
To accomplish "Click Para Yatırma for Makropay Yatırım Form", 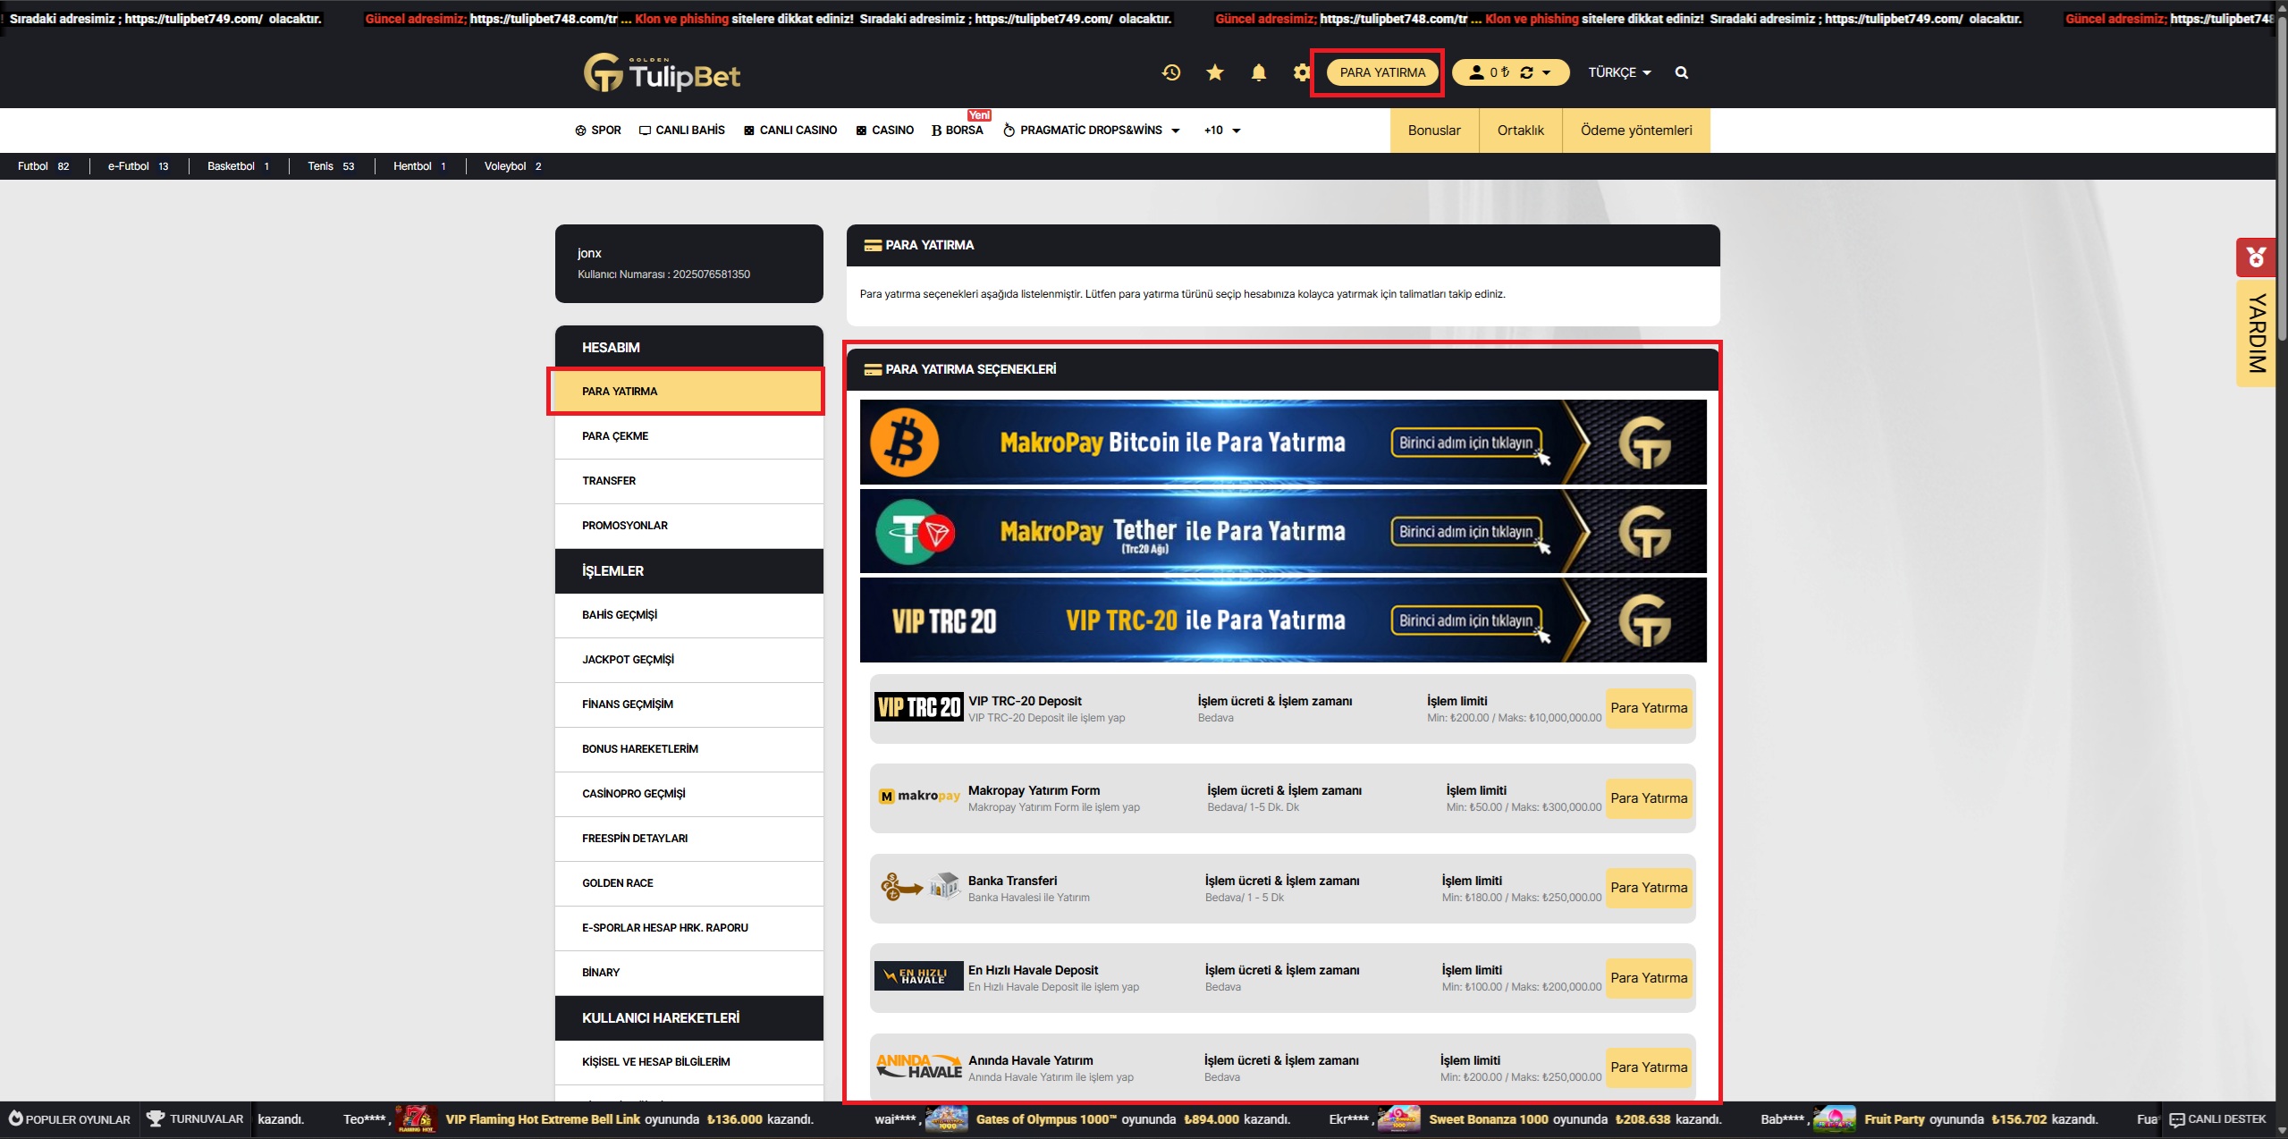I will coord(1649,798).
